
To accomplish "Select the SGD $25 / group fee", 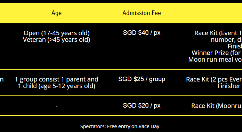I will (x=142, y=79).
